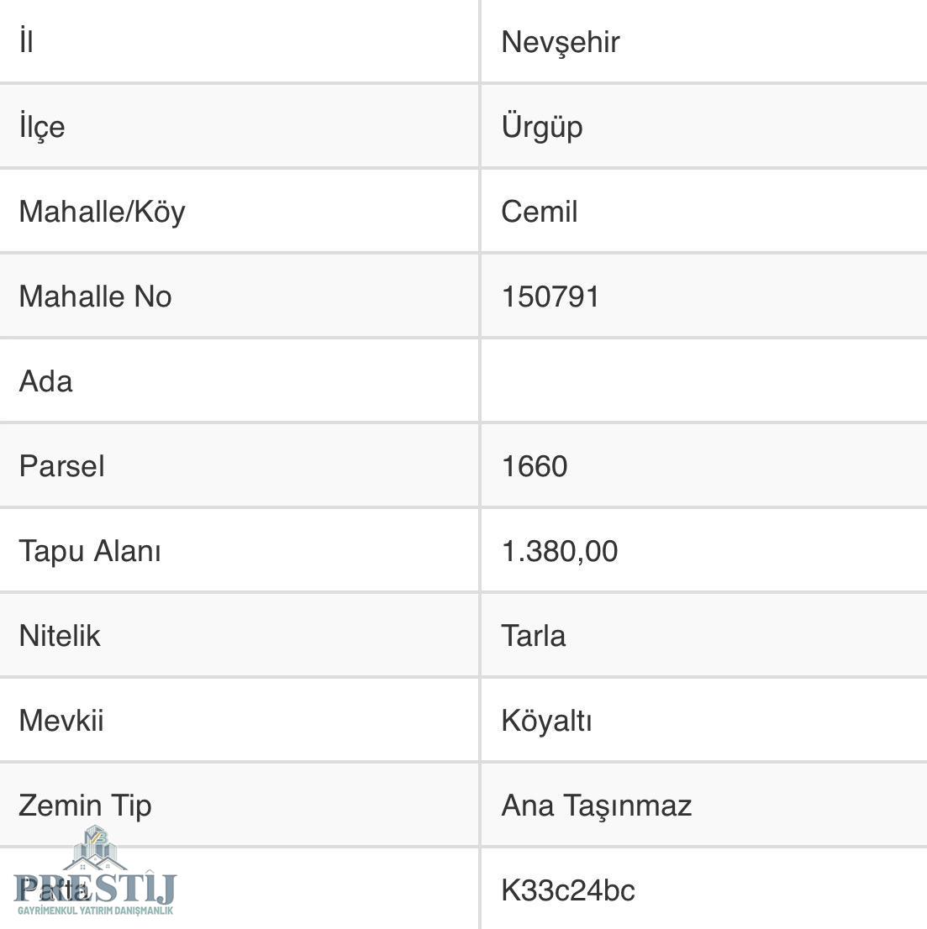Click the Cemil neighborhood value
Viewport: 927px width, 929px height.
click(x=540, y=212)
